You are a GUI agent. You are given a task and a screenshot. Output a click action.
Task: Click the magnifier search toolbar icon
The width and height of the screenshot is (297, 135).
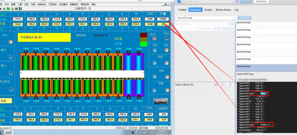pos(12,9)
